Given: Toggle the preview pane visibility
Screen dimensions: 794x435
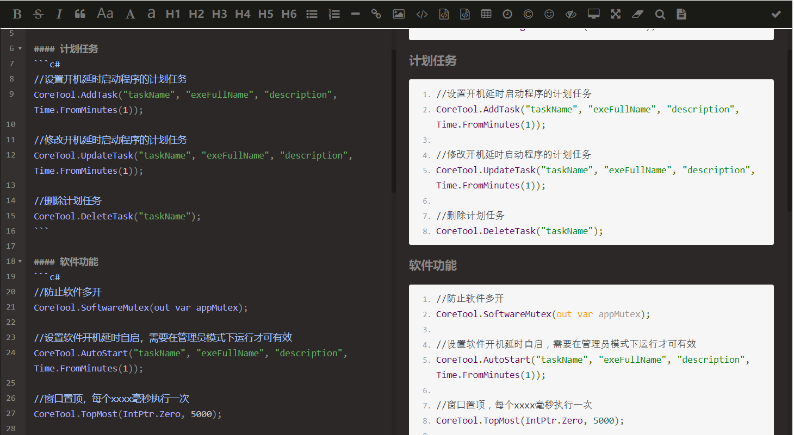Looking at the screenshot, I should [570, 14].
